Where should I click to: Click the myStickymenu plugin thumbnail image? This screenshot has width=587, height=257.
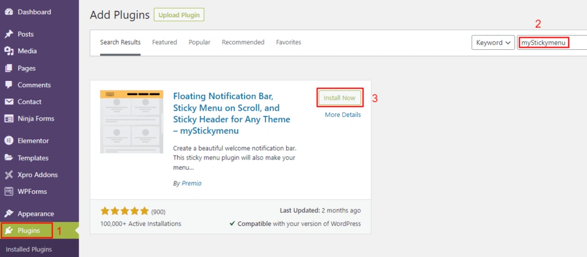tap(131, 121)
